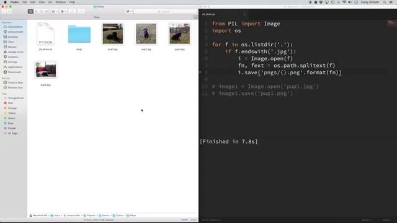
Task: Switch Finder to list view
Action: point(36,11)
